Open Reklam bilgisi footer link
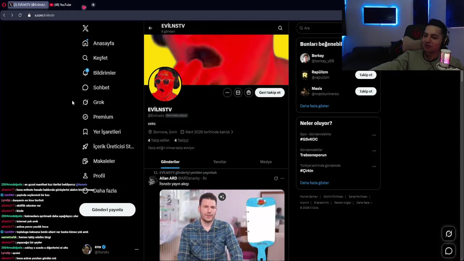 tap(343, 203)
